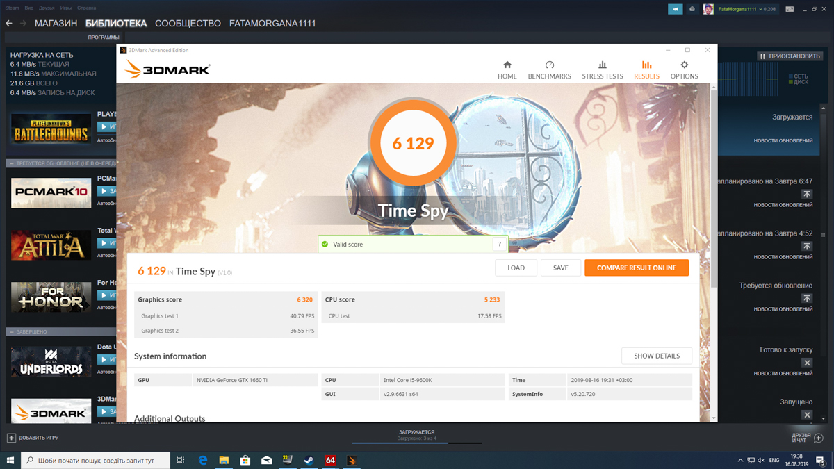Open Справка menu in Steam
Viewport: 834px width, 469px height.
(87, 8)
